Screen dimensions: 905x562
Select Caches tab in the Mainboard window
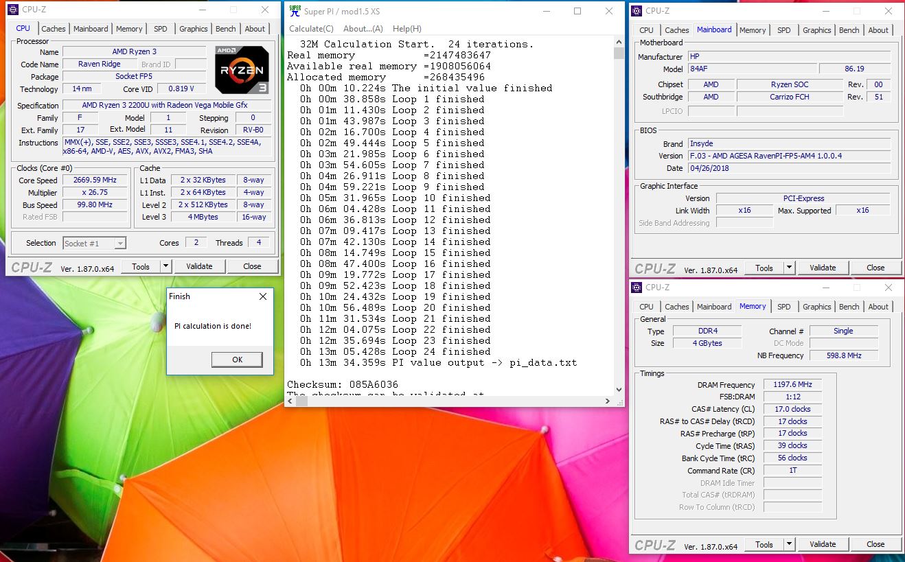(x=676, y=30)
